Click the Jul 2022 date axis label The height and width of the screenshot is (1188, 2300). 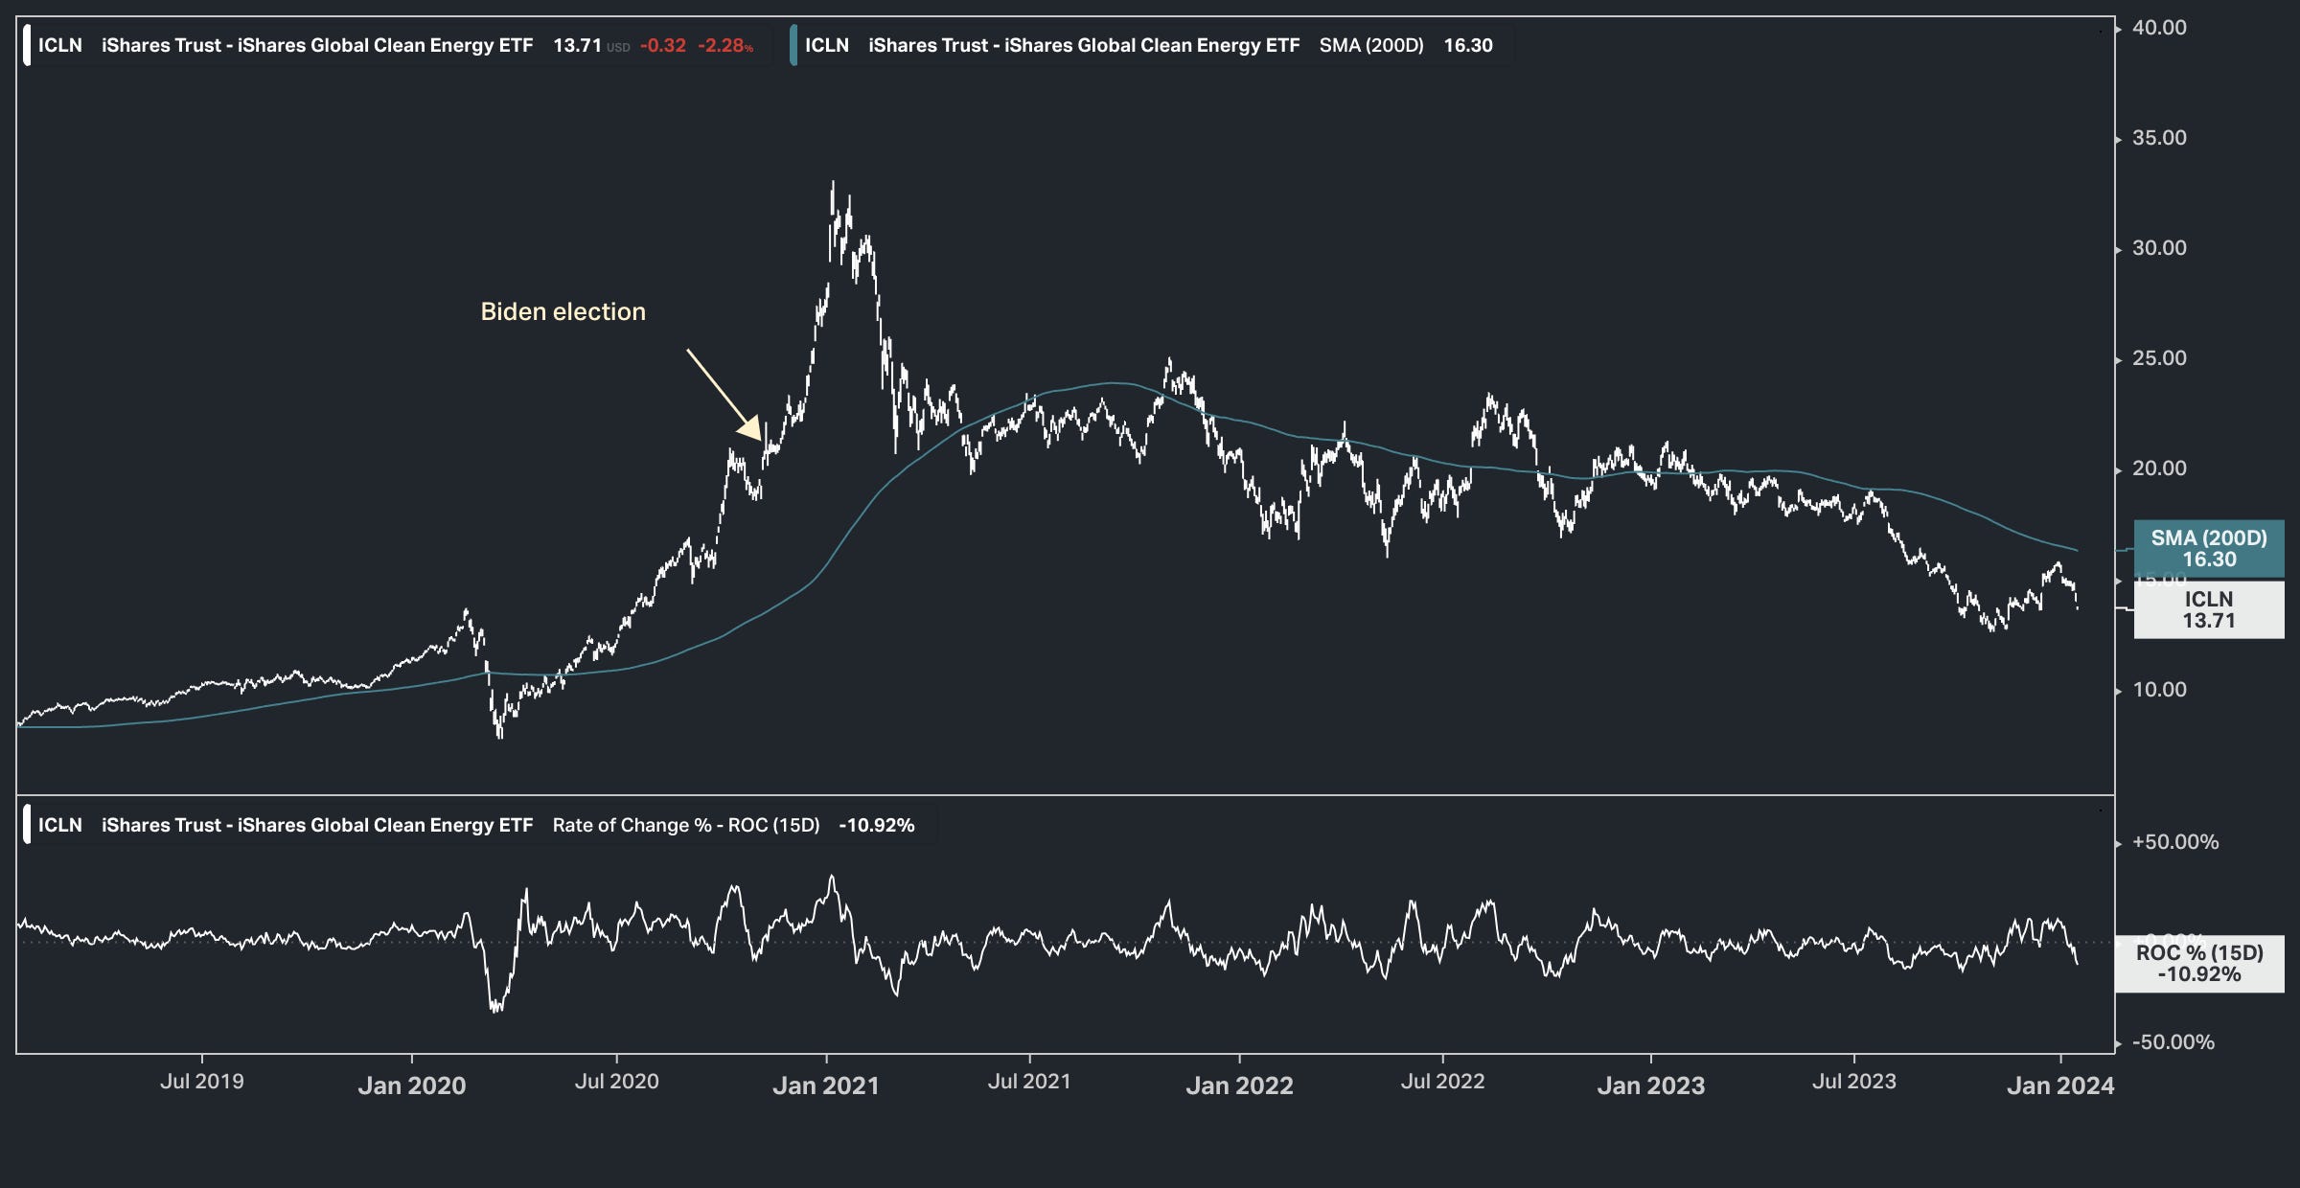click(1443, 1082)
